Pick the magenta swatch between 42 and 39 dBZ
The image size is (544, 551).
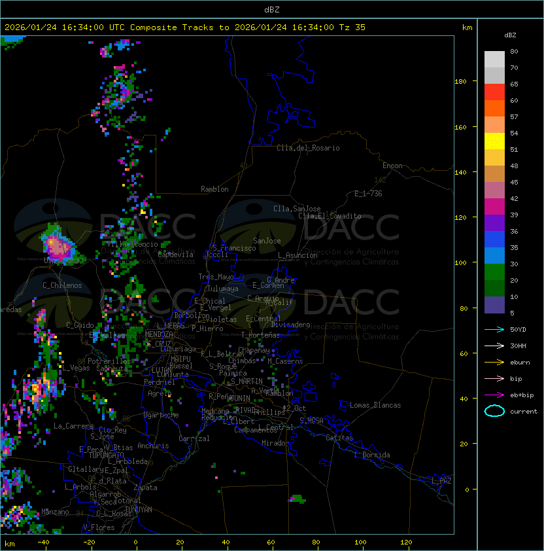tap(494, 207)
